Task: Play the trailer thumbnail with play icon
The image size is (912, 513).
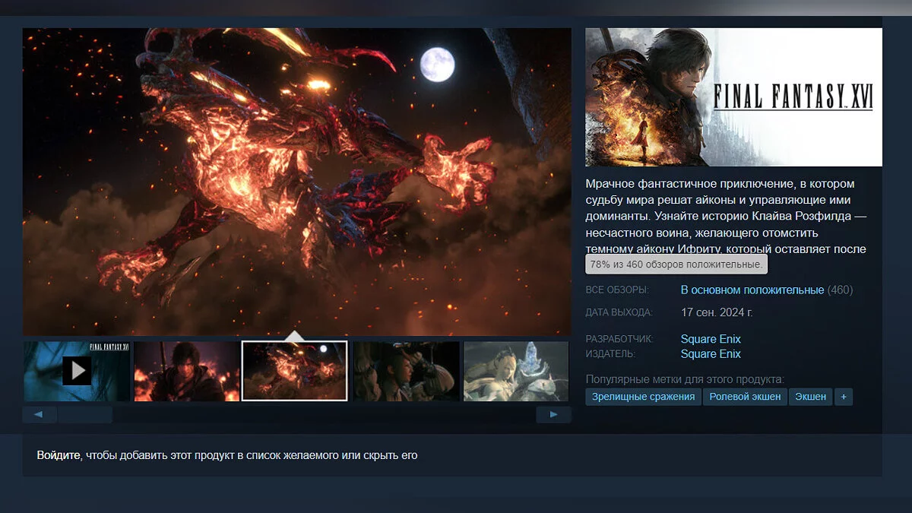Action: (77, 371)
